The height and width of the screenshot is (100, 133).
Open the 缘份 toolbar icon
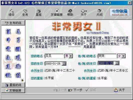click(11, 12)
